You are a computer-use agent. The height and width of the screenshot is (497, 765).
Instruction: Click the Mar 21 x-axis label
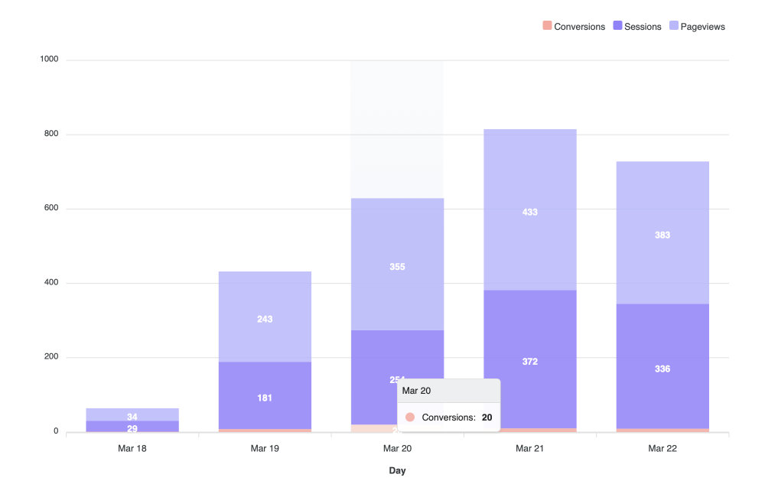click(x=529, y=449)
